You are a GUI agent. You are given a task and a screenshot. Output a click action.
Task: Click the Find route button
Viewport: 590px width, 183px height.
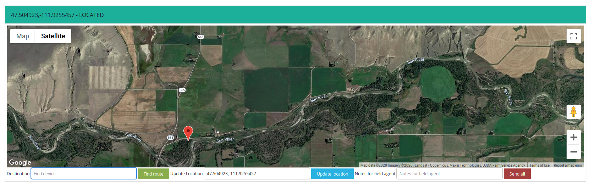[154, 174]
